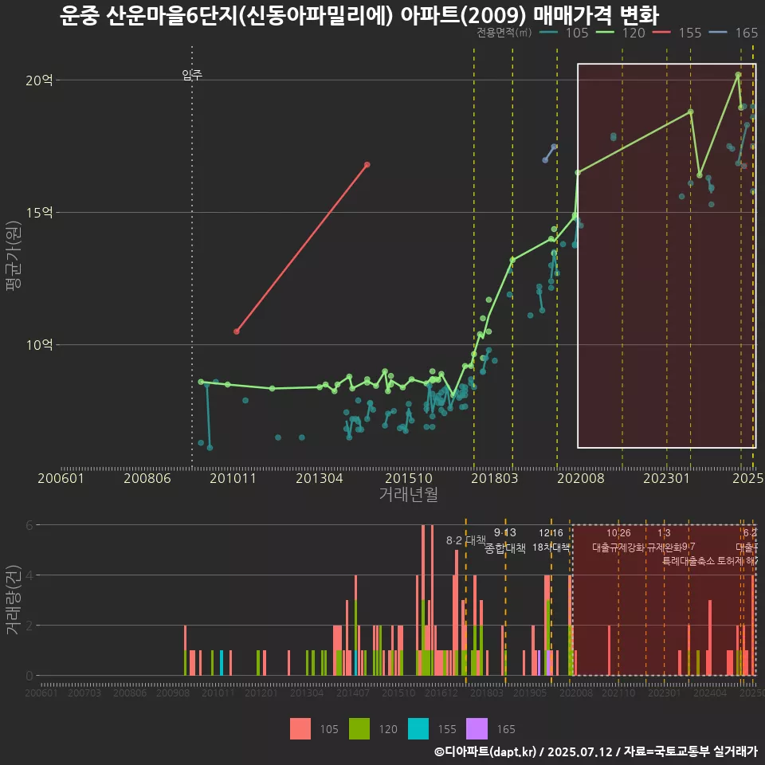Click the '2' label on volume chart axis
The width and height of the screenshot is (765, 765).
[29, 626]
